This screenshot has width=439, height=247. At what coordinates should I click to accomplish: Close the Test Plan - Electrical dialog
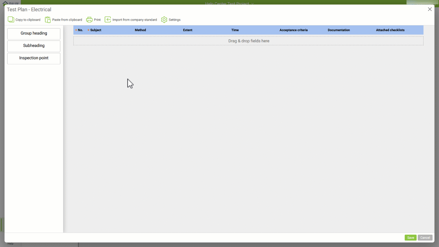pyautogui.click(x=430, y=9)
